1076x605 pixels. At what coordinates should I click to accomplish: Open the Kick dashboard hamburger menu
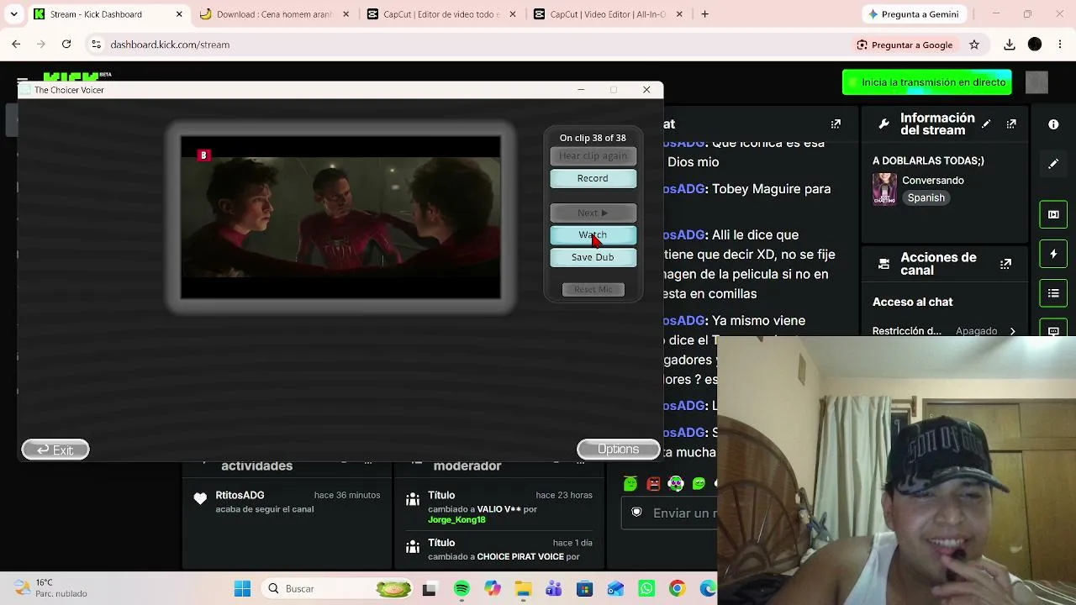23,81
